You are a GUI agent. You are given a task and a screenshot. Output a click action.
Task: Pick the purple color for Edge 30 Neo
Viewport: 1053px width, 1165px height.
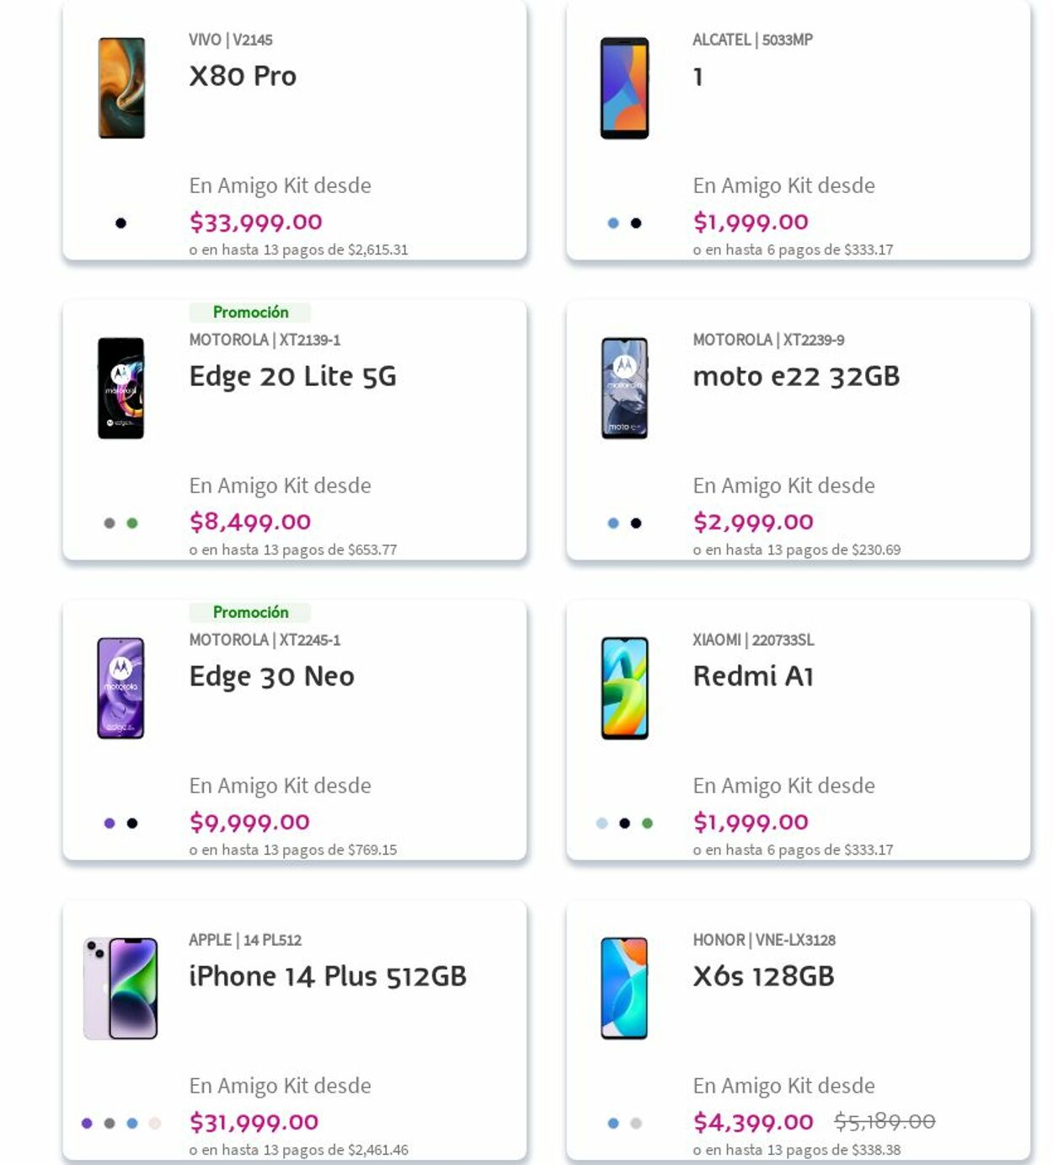click(110, 824)
